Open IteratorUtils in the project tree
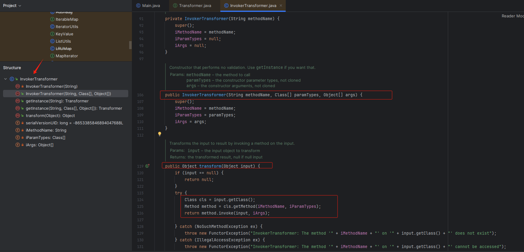524x252 pixels. tap(67, 27)
